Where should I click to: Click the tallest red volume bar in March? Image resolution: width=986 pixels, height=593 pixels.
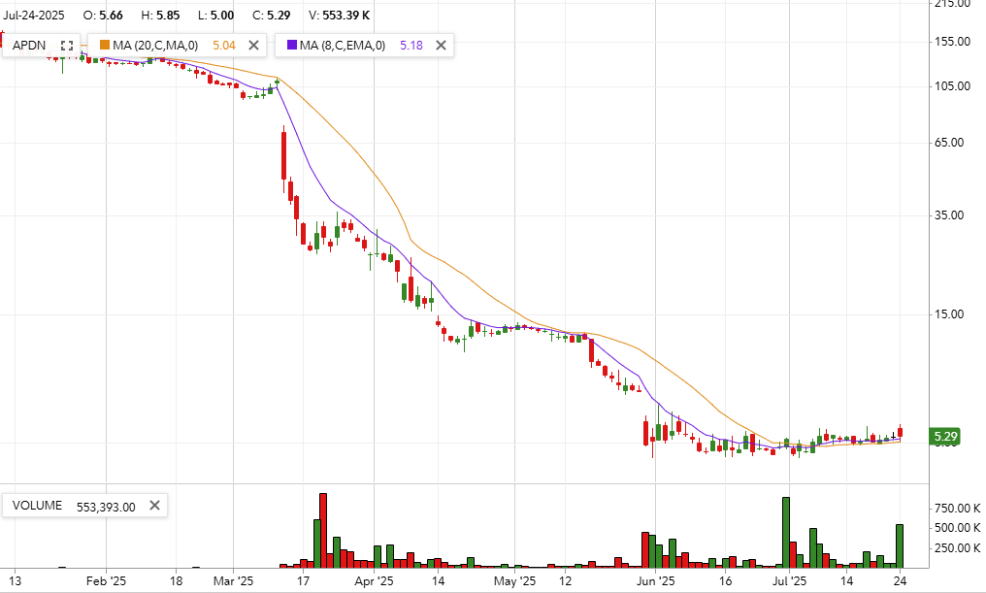click(323, 531)
